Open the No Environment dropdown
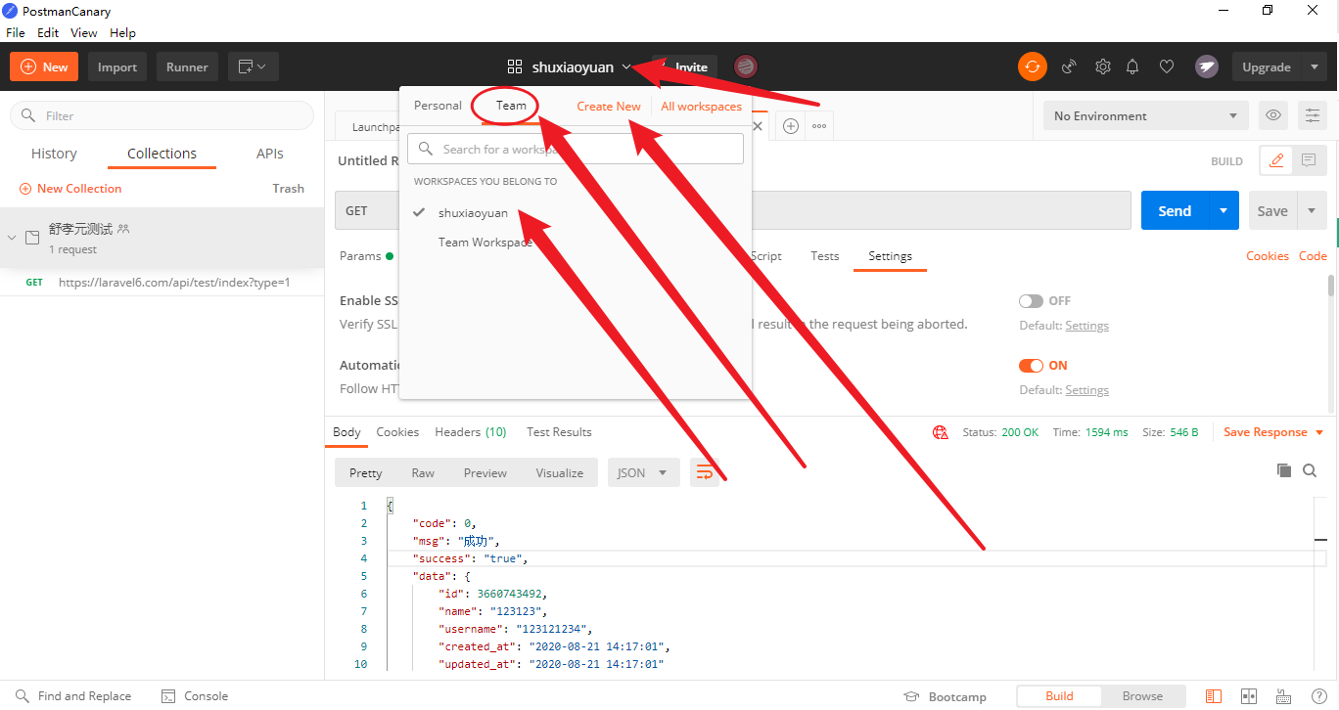The width and height of the screenshot is (1339, 710). pos(1145,115)
